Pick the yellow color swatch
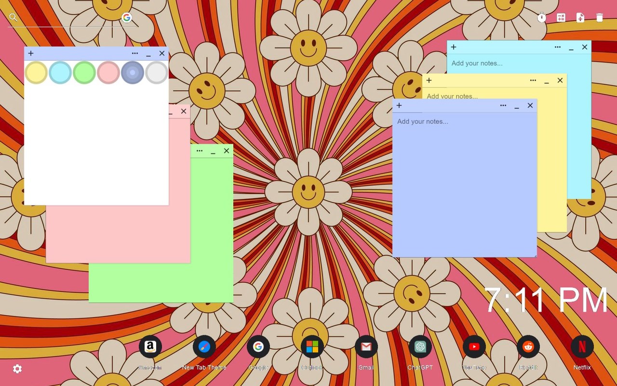This screenshot has width=617, height=386. (x=36, y=72)
